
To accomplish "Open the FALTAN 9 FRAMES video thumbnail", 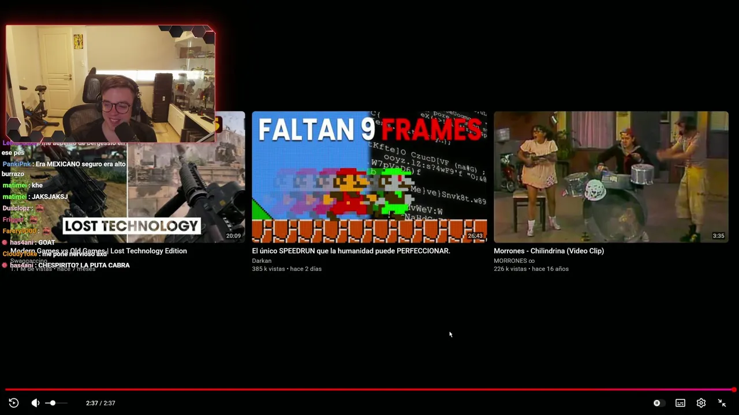I will (x=369, y=177).
